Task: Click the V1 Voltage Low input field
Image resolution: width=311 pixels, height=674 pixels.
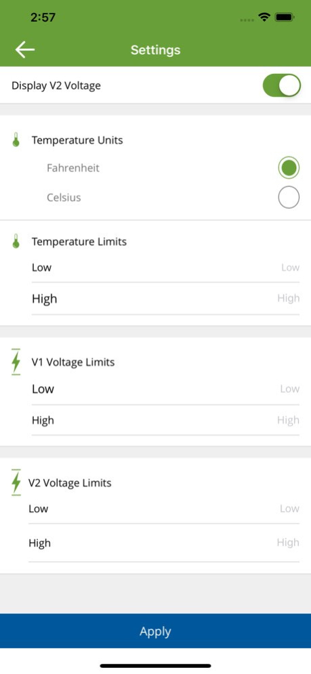Action: click(165, 389)
